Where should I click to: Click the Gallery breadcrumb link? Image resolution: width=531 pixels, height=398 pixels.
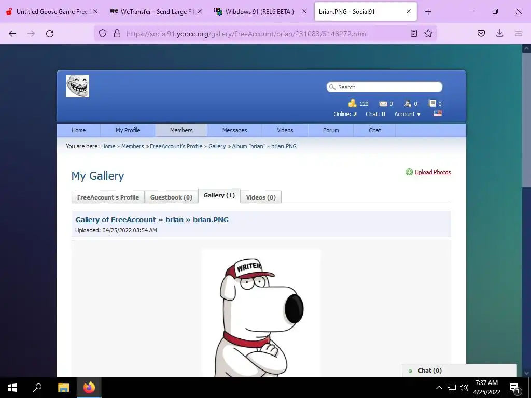coord(217,146)
